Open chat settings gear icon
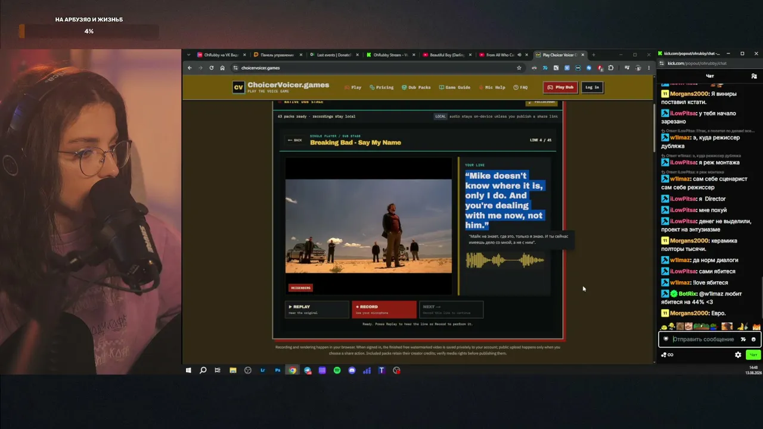This screenshot has width=763, height=429. tap(738, 355)
